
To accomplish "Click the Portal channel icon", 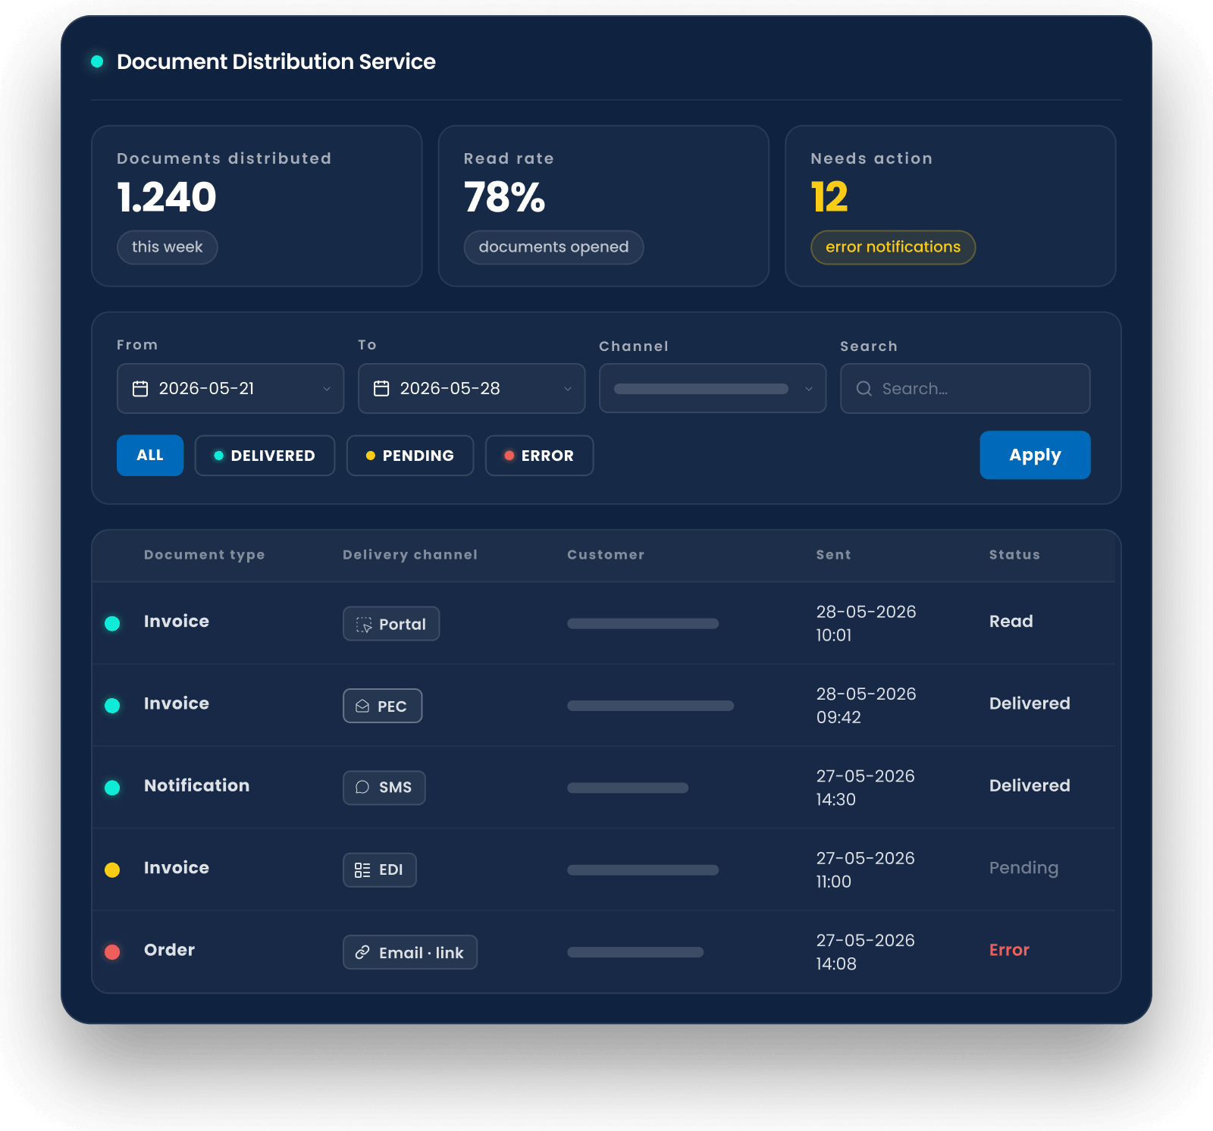I will [x=364, y=625].
